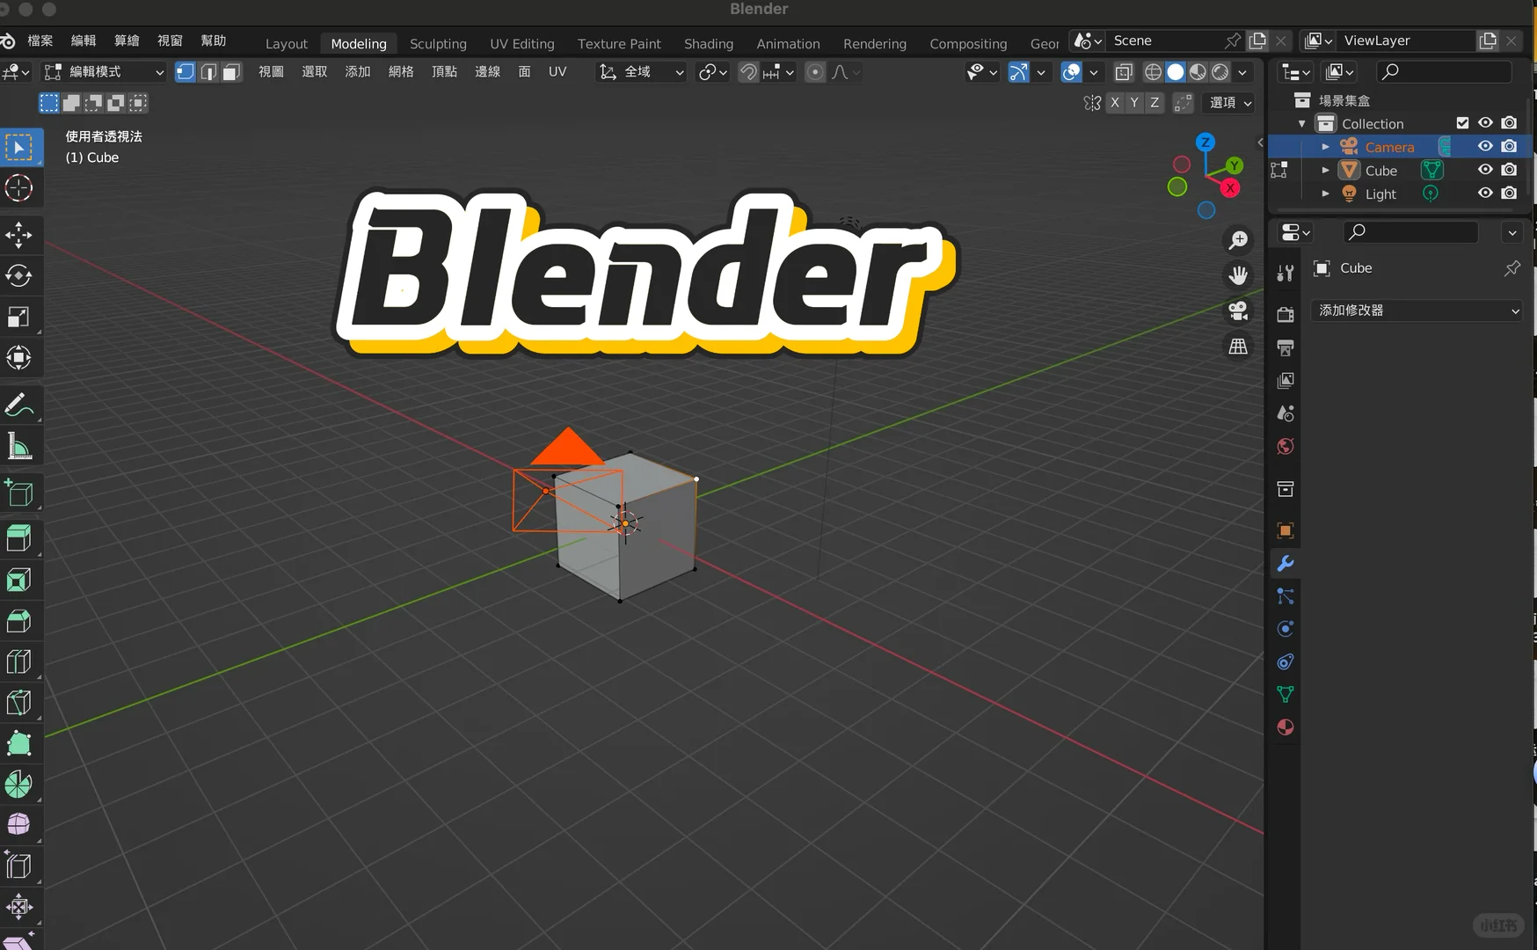This screenshot has height=950, width=1537.
Task: Switch to the Shading workspace tab
Action: pos(709,43)
